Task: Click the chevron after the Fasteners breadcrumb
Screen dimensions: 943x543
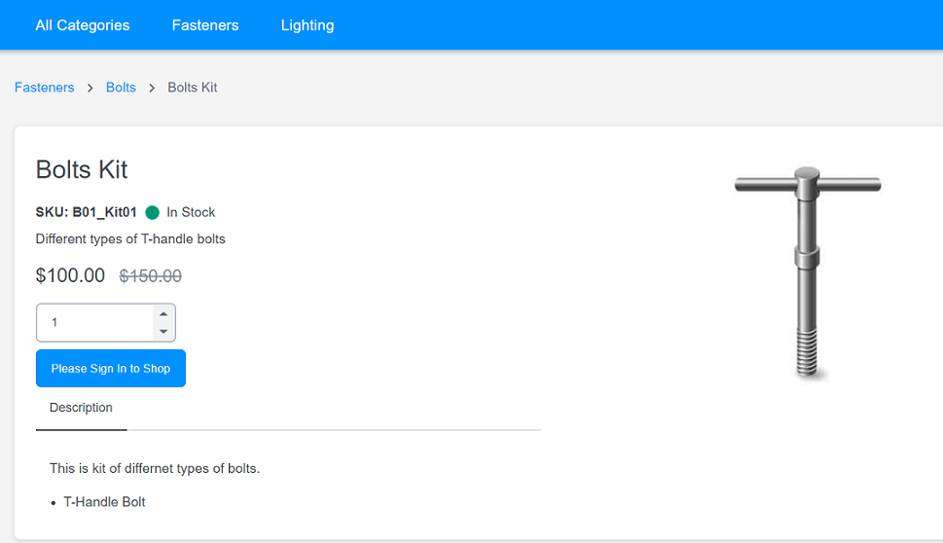Action: (x=91, y=88)
